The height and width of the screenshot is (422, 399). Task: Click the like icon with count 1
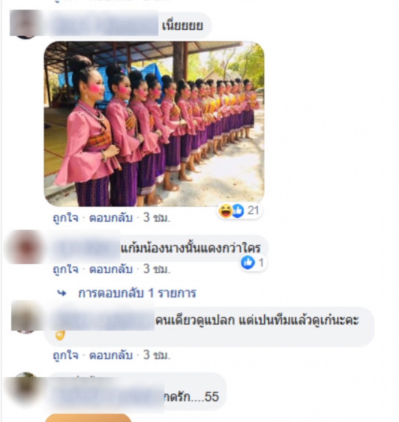pyautogui.click(x=247, y=262)
